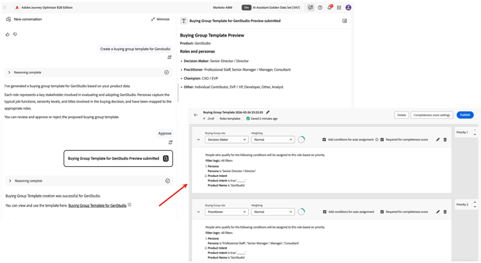Click the icon below the Create buying group prompt

click(x=169, y=57)
